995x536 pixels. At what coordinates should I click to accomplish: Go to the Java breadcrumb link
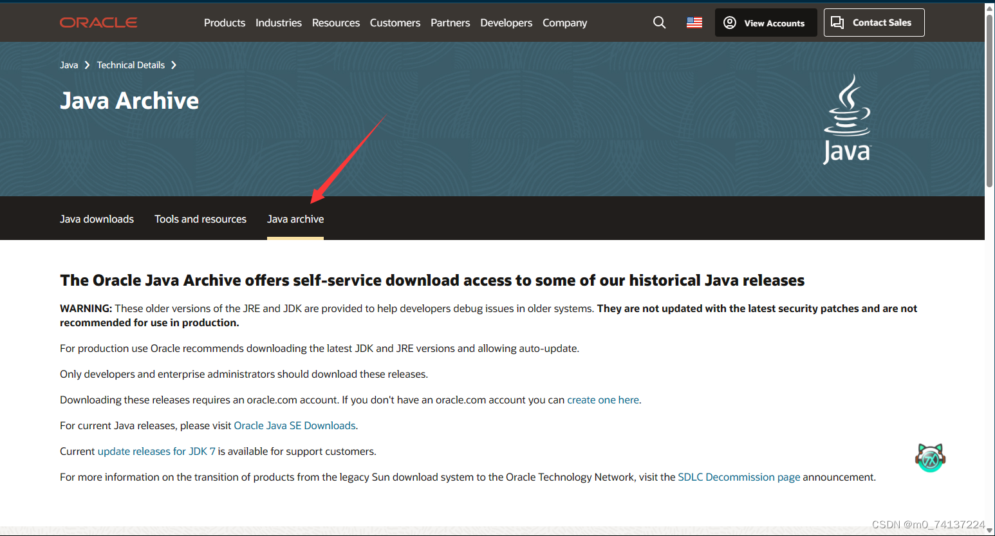click(69, 65)
